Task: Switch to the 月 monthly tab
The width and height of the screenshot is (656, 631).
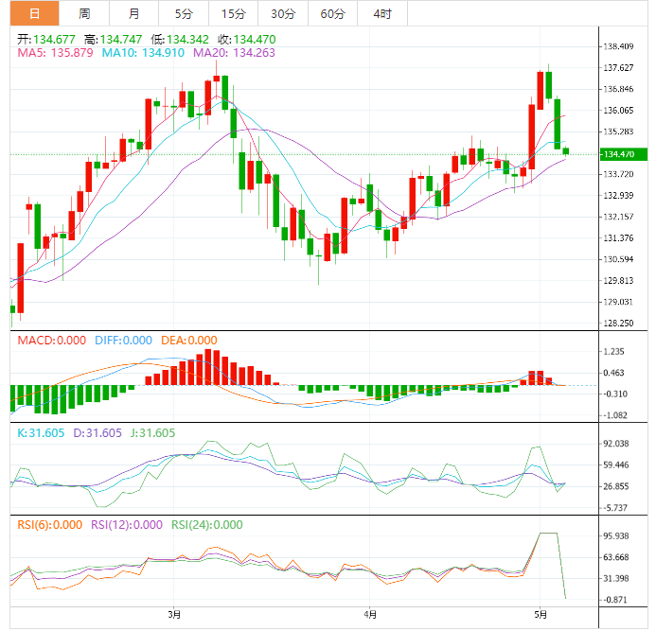Action: [133, 13]
